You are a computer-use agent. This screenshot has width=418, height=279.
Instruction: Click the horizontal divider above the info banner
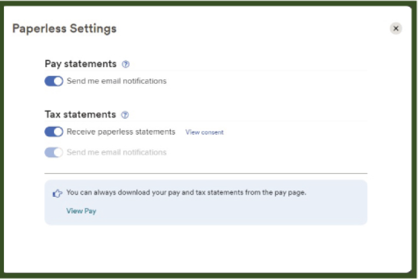206,174
